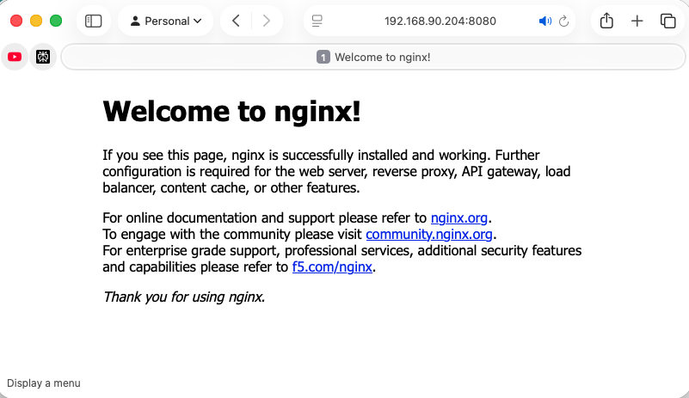The image size is (689, 398).
Task: Go back to previous page
Action: click(x=237, y=21)
